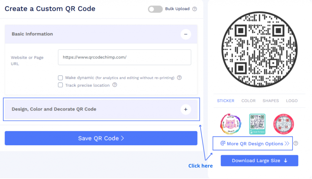312x179 pixels.
Task: Open the SHAPES tab
Action: pos(271,101)
